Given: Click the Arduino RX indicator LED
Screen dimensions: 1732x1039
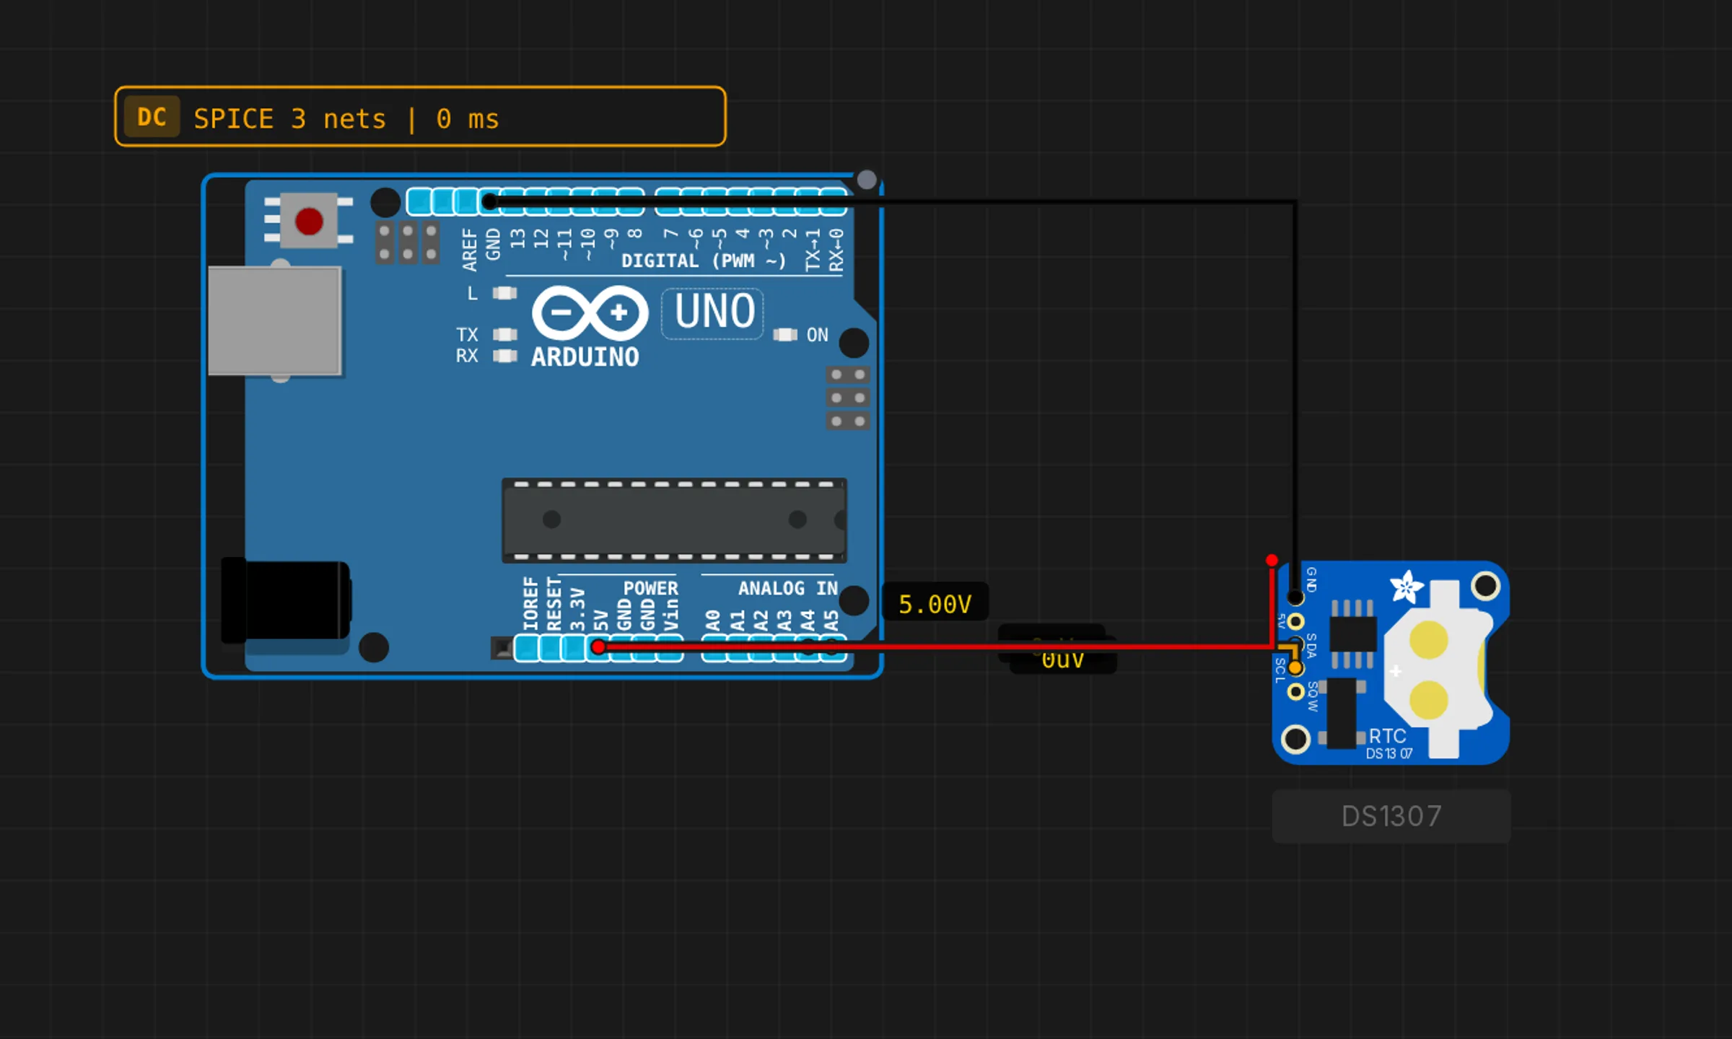Looking at the screenshot, I should pos(505,356).
